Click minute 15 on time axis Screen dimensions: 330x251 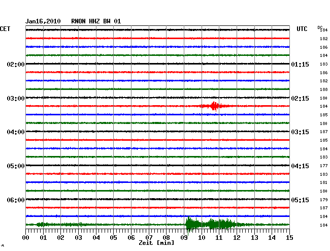(289, 237)
